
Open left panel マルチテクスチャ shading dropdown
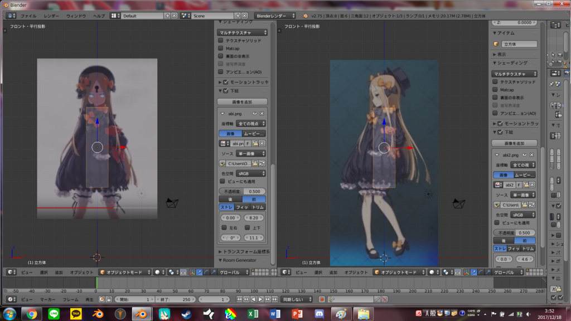242,33
